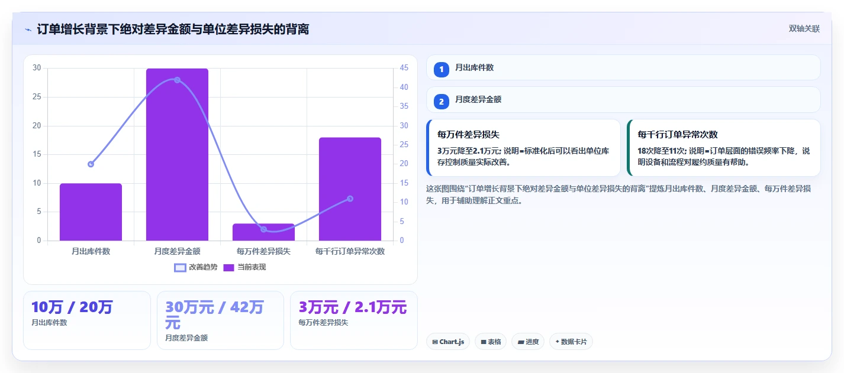Click the 改善趋势 legend color box
The height and width of the screenshot is (373, 844).
(180, 268)
